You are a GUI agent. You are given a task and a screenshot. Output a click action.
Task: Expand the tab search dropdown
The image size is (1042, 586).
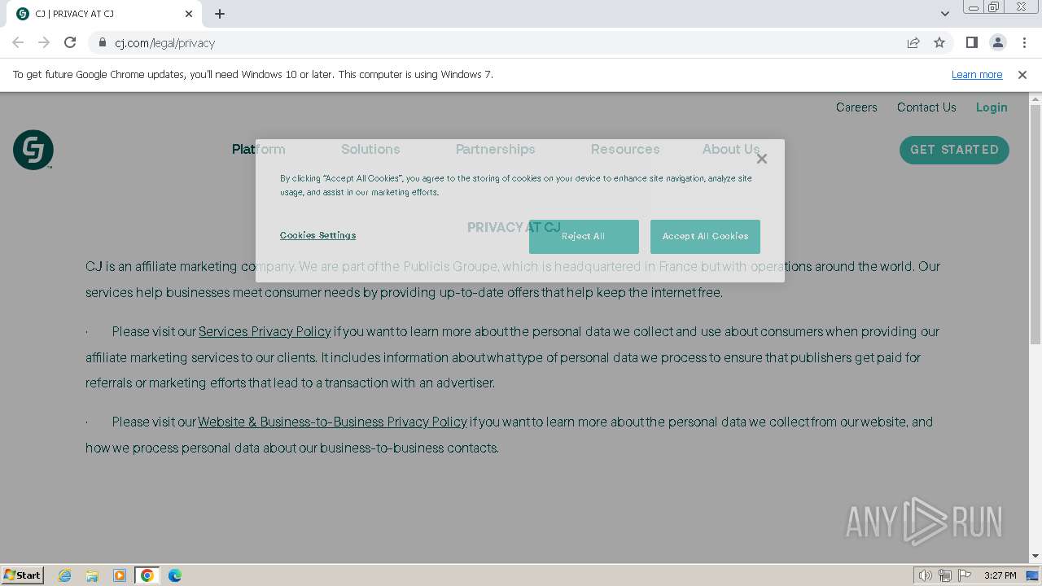(945, 14)
